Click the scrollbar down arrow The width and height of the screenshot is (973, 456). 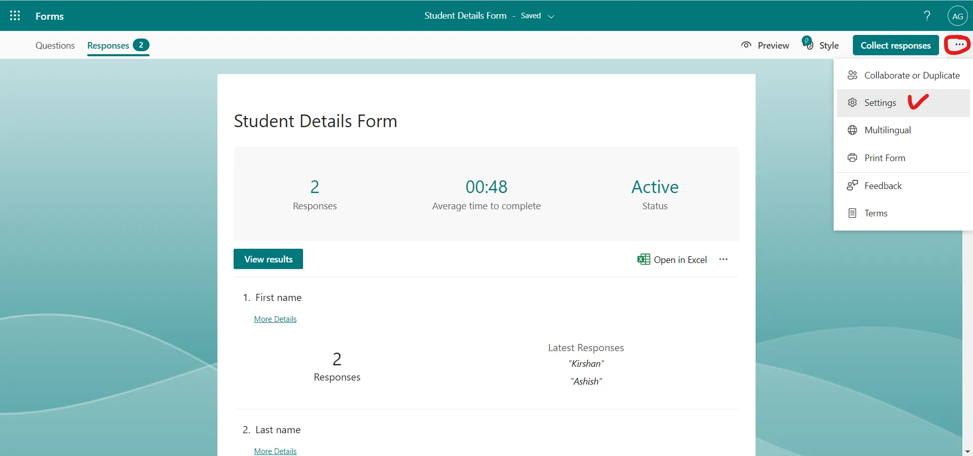point(967,450)
